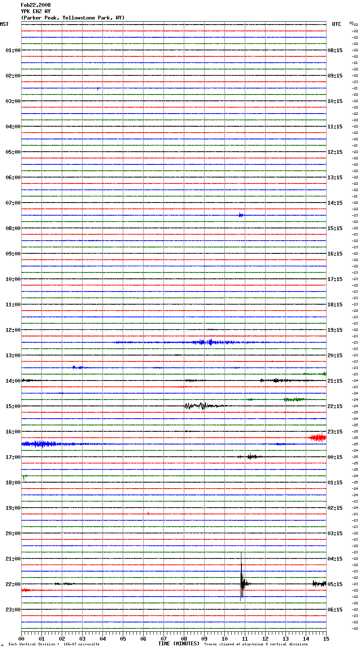This screenshot has height=650, width=360.
Task: Click the 10:00 MST time label
Action: pos(13,279)
